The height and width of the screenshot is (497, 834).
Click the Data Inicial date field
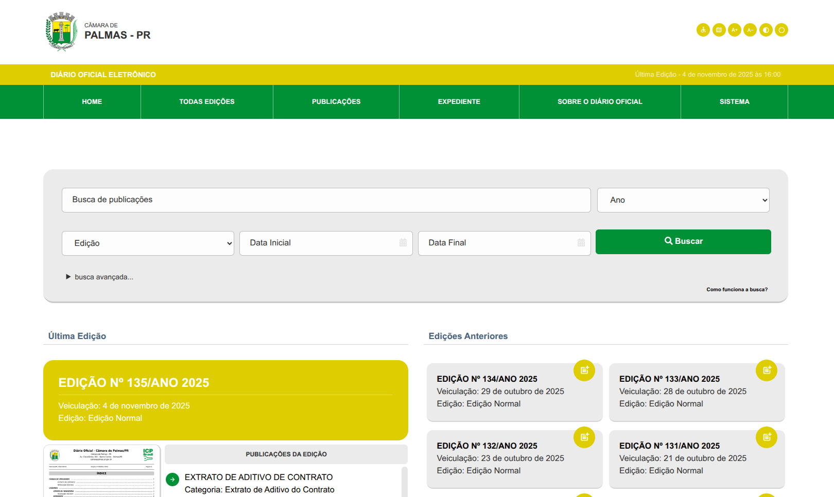click(326, 243)
